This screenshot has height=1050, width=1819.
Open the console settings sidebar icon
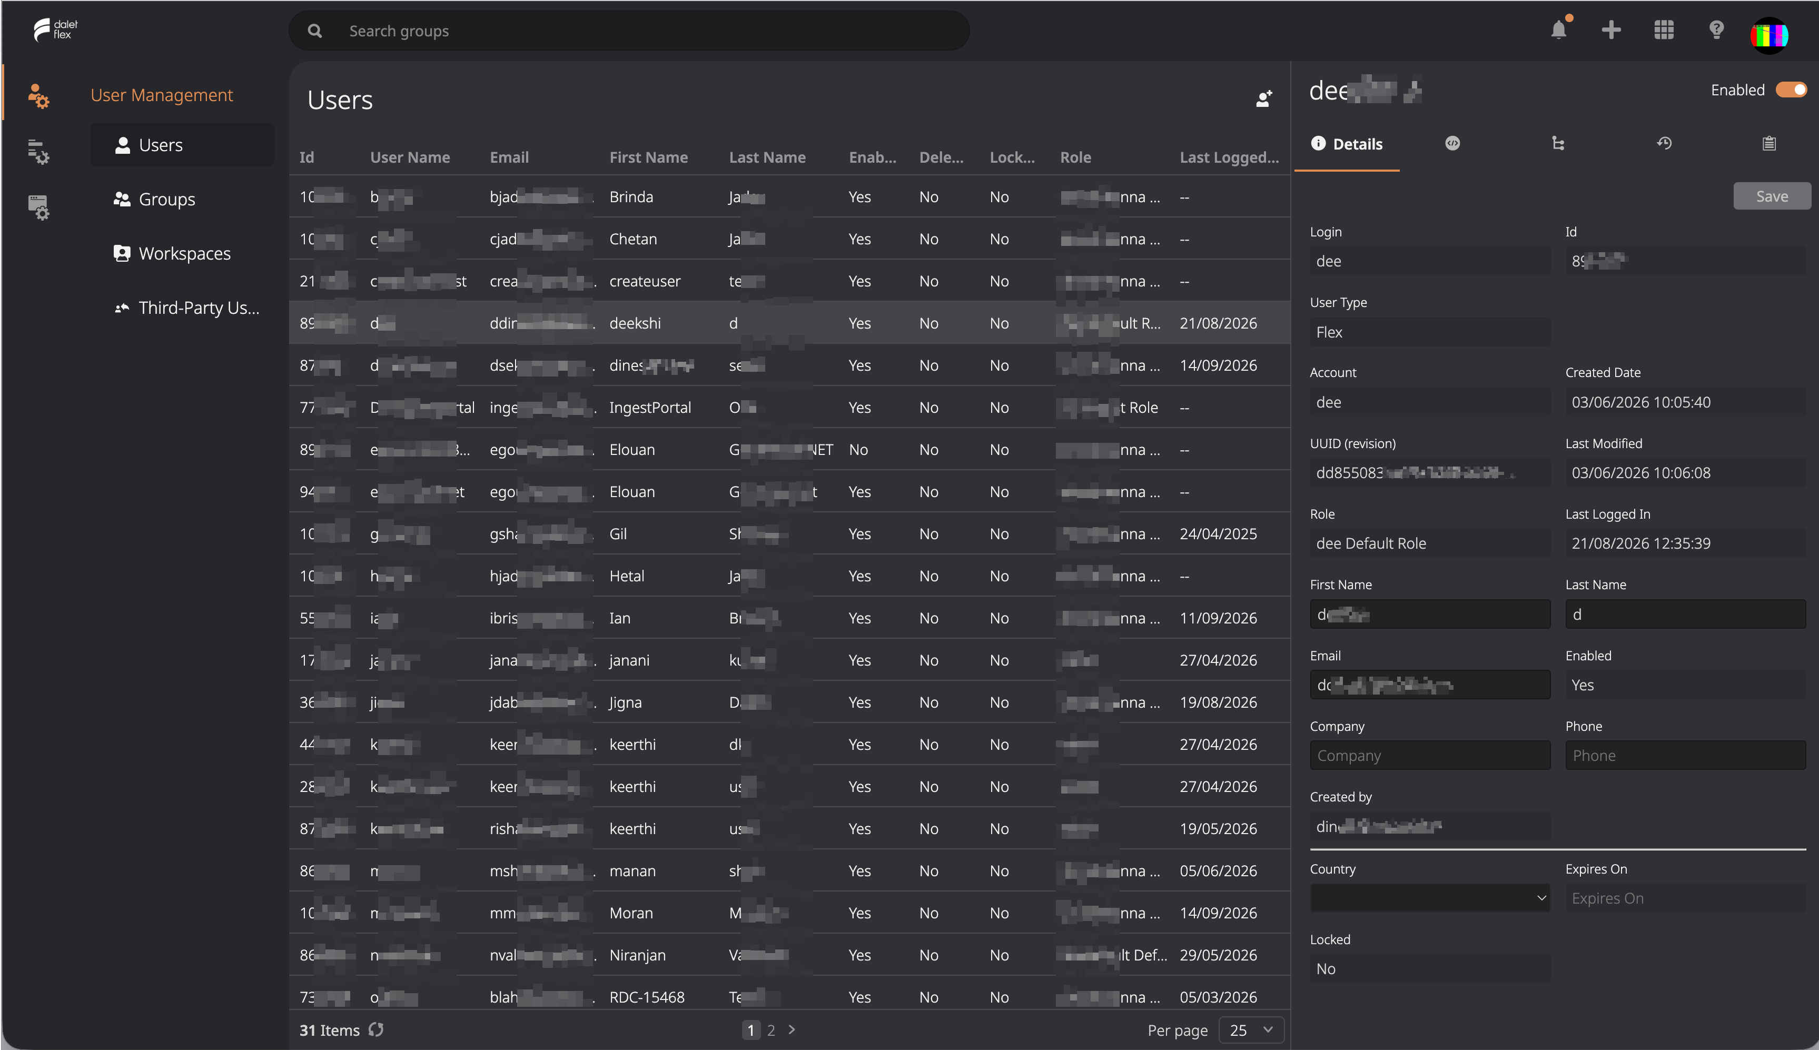coord(38,207)
